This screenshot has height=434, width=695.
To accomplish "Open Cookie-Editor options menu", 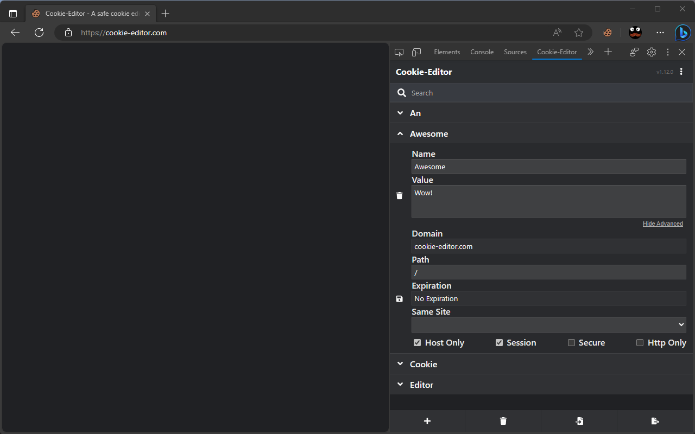I will click(x=681, y=72).
